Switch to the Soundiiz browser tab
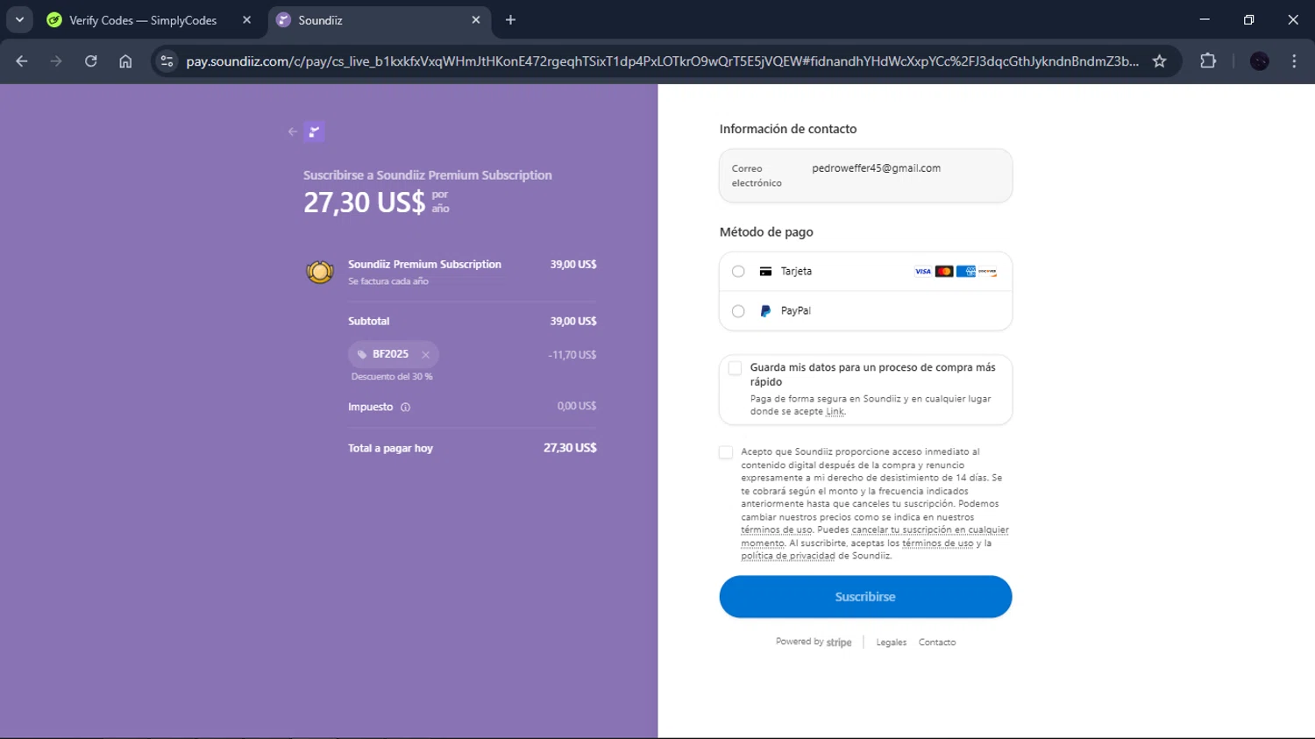 point(380,20)
